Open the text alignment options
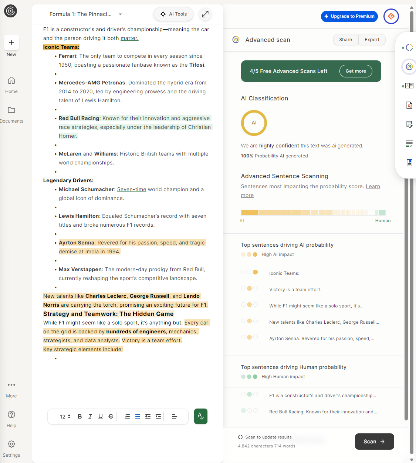 point(175,416)
